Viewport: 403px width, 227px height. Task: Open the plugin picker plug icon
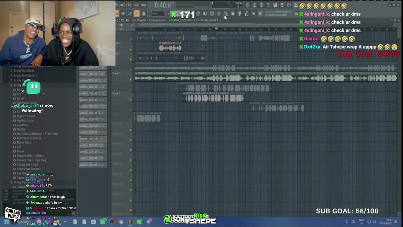(x=240, y=14)
